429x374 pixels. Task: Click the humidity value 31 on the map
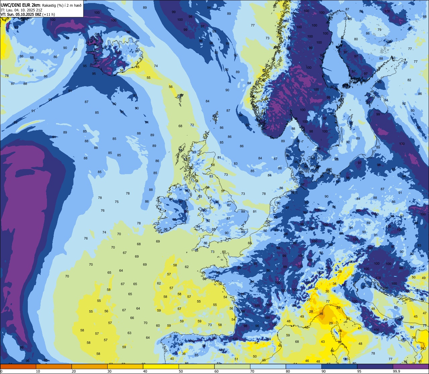(348, 319)
